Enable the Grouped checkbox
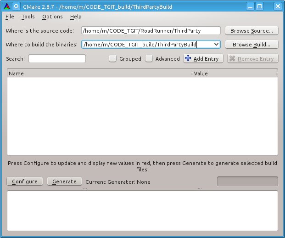The height and width of the screenshot is (238, 285). pyautogui.click(x=112, y=58)
